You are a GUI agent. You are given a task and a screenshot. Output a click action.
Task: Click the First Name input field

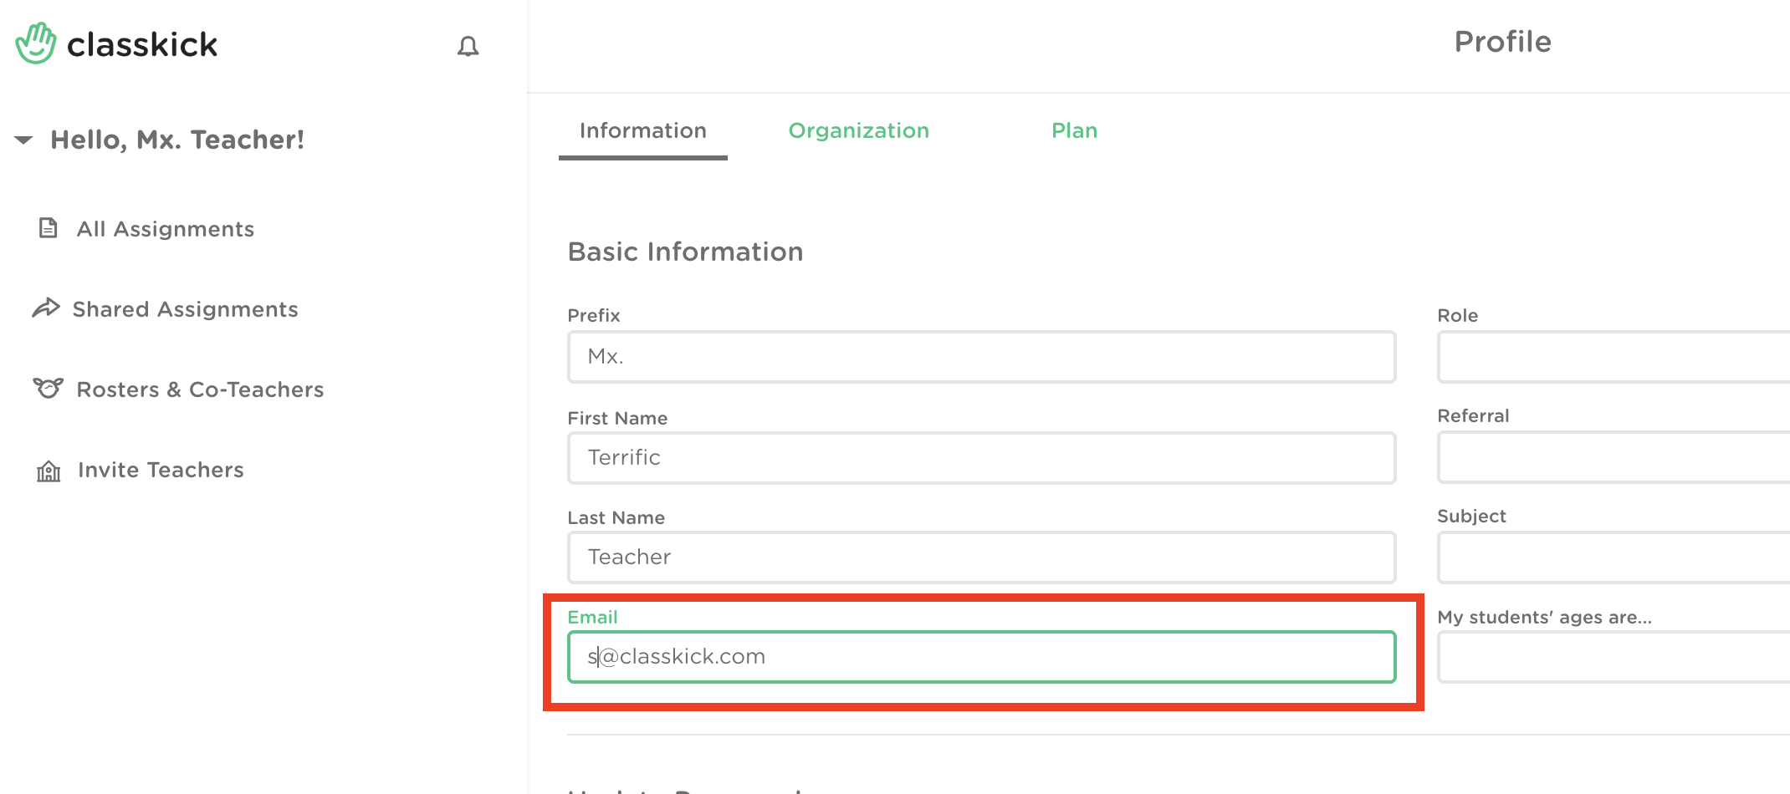981,458
